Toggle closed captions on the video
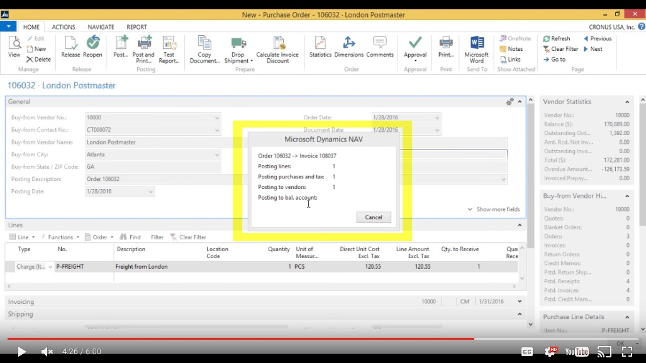This screenshot has width=646, height=363. 527,352
